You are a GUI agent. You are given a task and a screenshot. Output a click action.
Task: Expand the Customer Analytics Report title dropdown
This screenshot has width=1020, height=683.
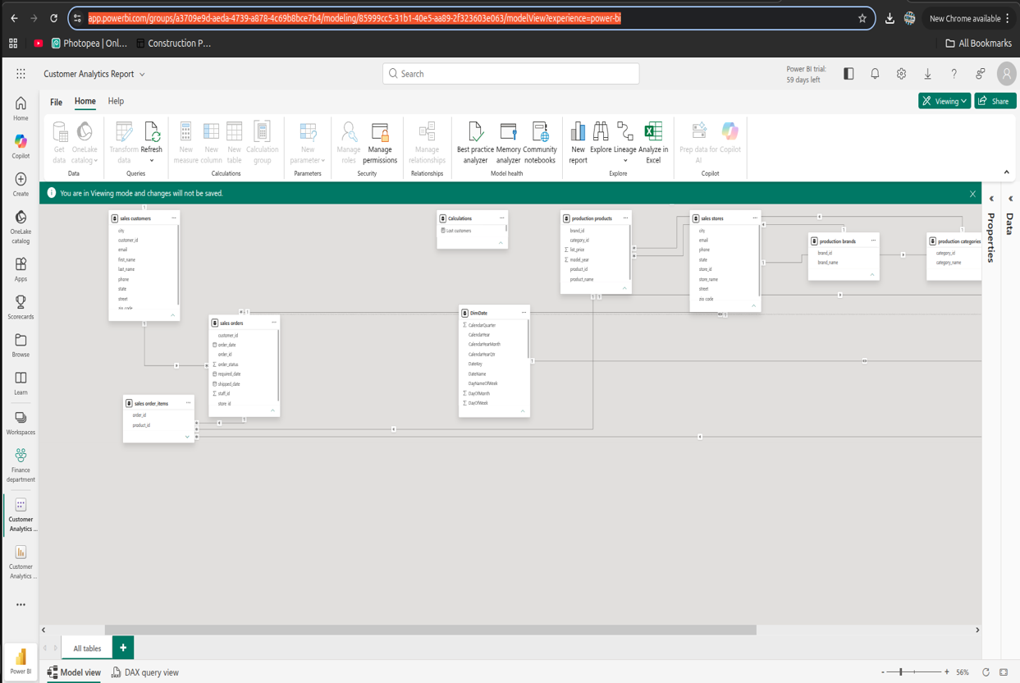point(142,74)
